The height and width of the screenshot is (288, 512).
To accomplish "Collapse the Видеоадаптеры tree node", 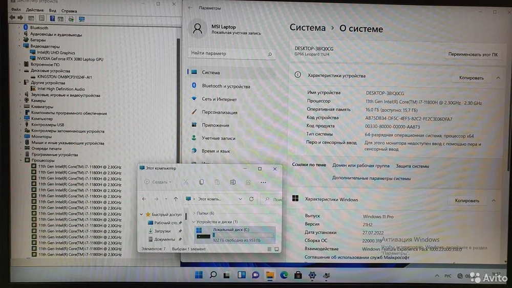I will tap(19, 46).
